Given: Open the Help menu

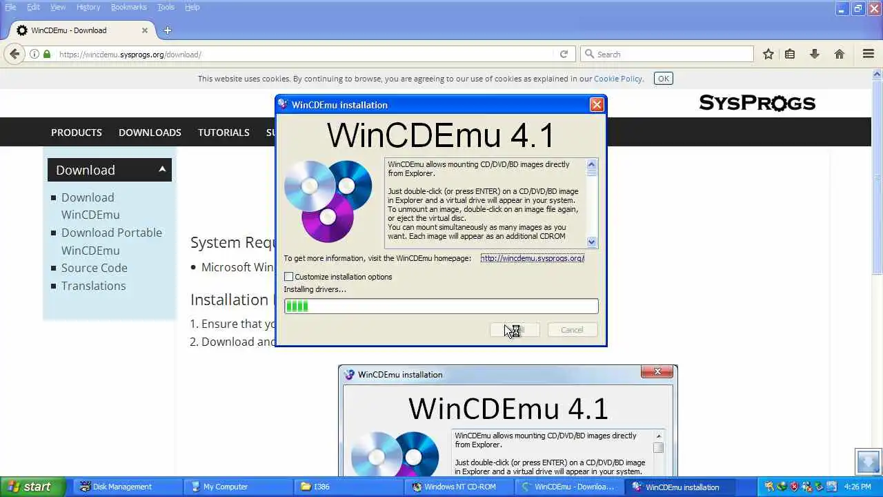Looking at the screenshot, I should pos(192,7).
